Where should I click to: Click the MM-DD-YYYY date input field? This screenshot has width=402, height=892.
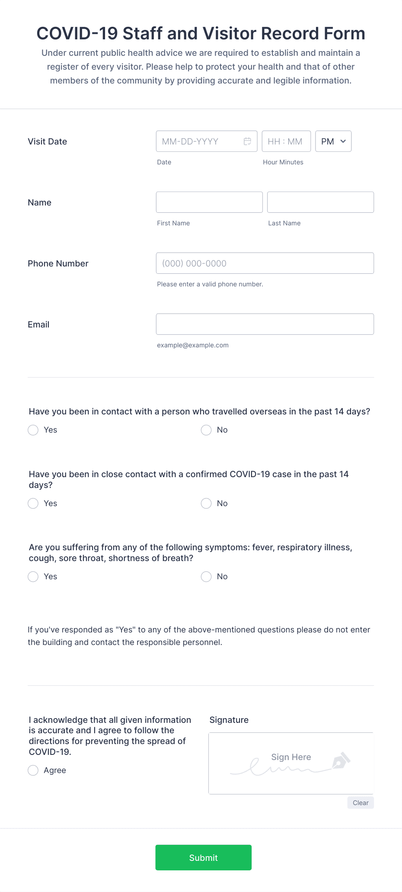click(199, 141)
